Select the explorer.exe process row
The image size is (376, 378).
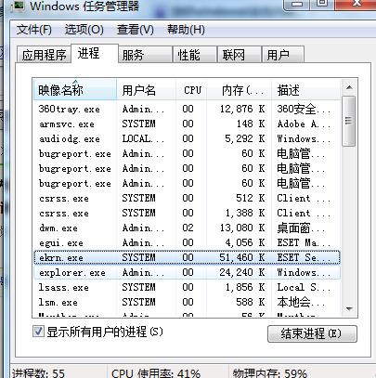[x=187, y=273]
